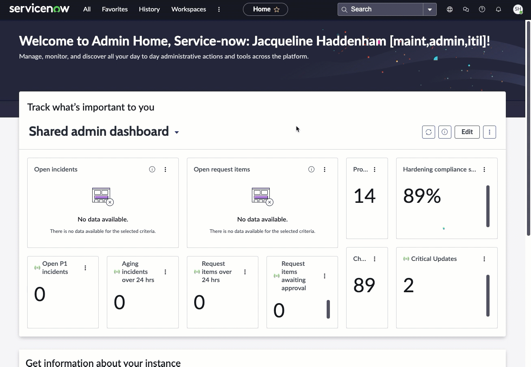The width and height of the screenshot is (531, 367).
Task: Open dashboard more actions menu
Action: tap(490, 132)
